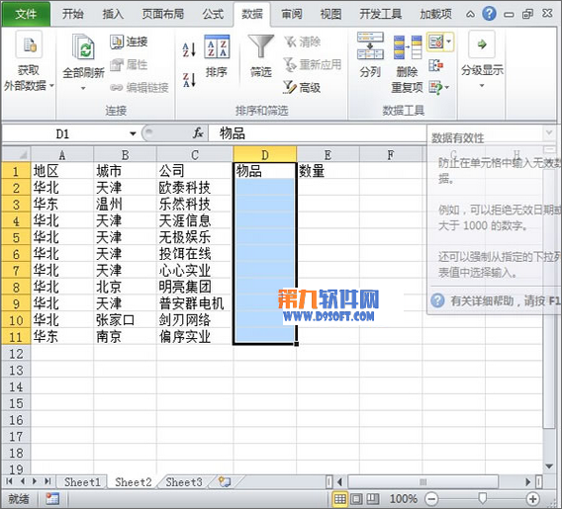562x509 pixels.
Task: Click zoom out minus button
Action: click(432, 498)
